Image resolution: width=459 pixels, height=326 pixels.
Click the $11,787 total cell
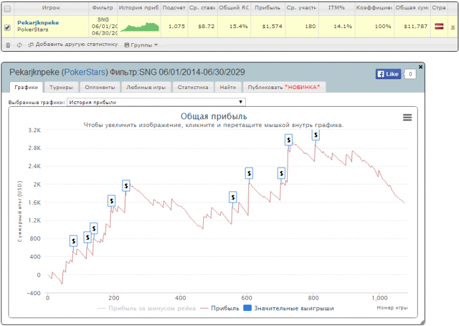click(x=412, y=27)
